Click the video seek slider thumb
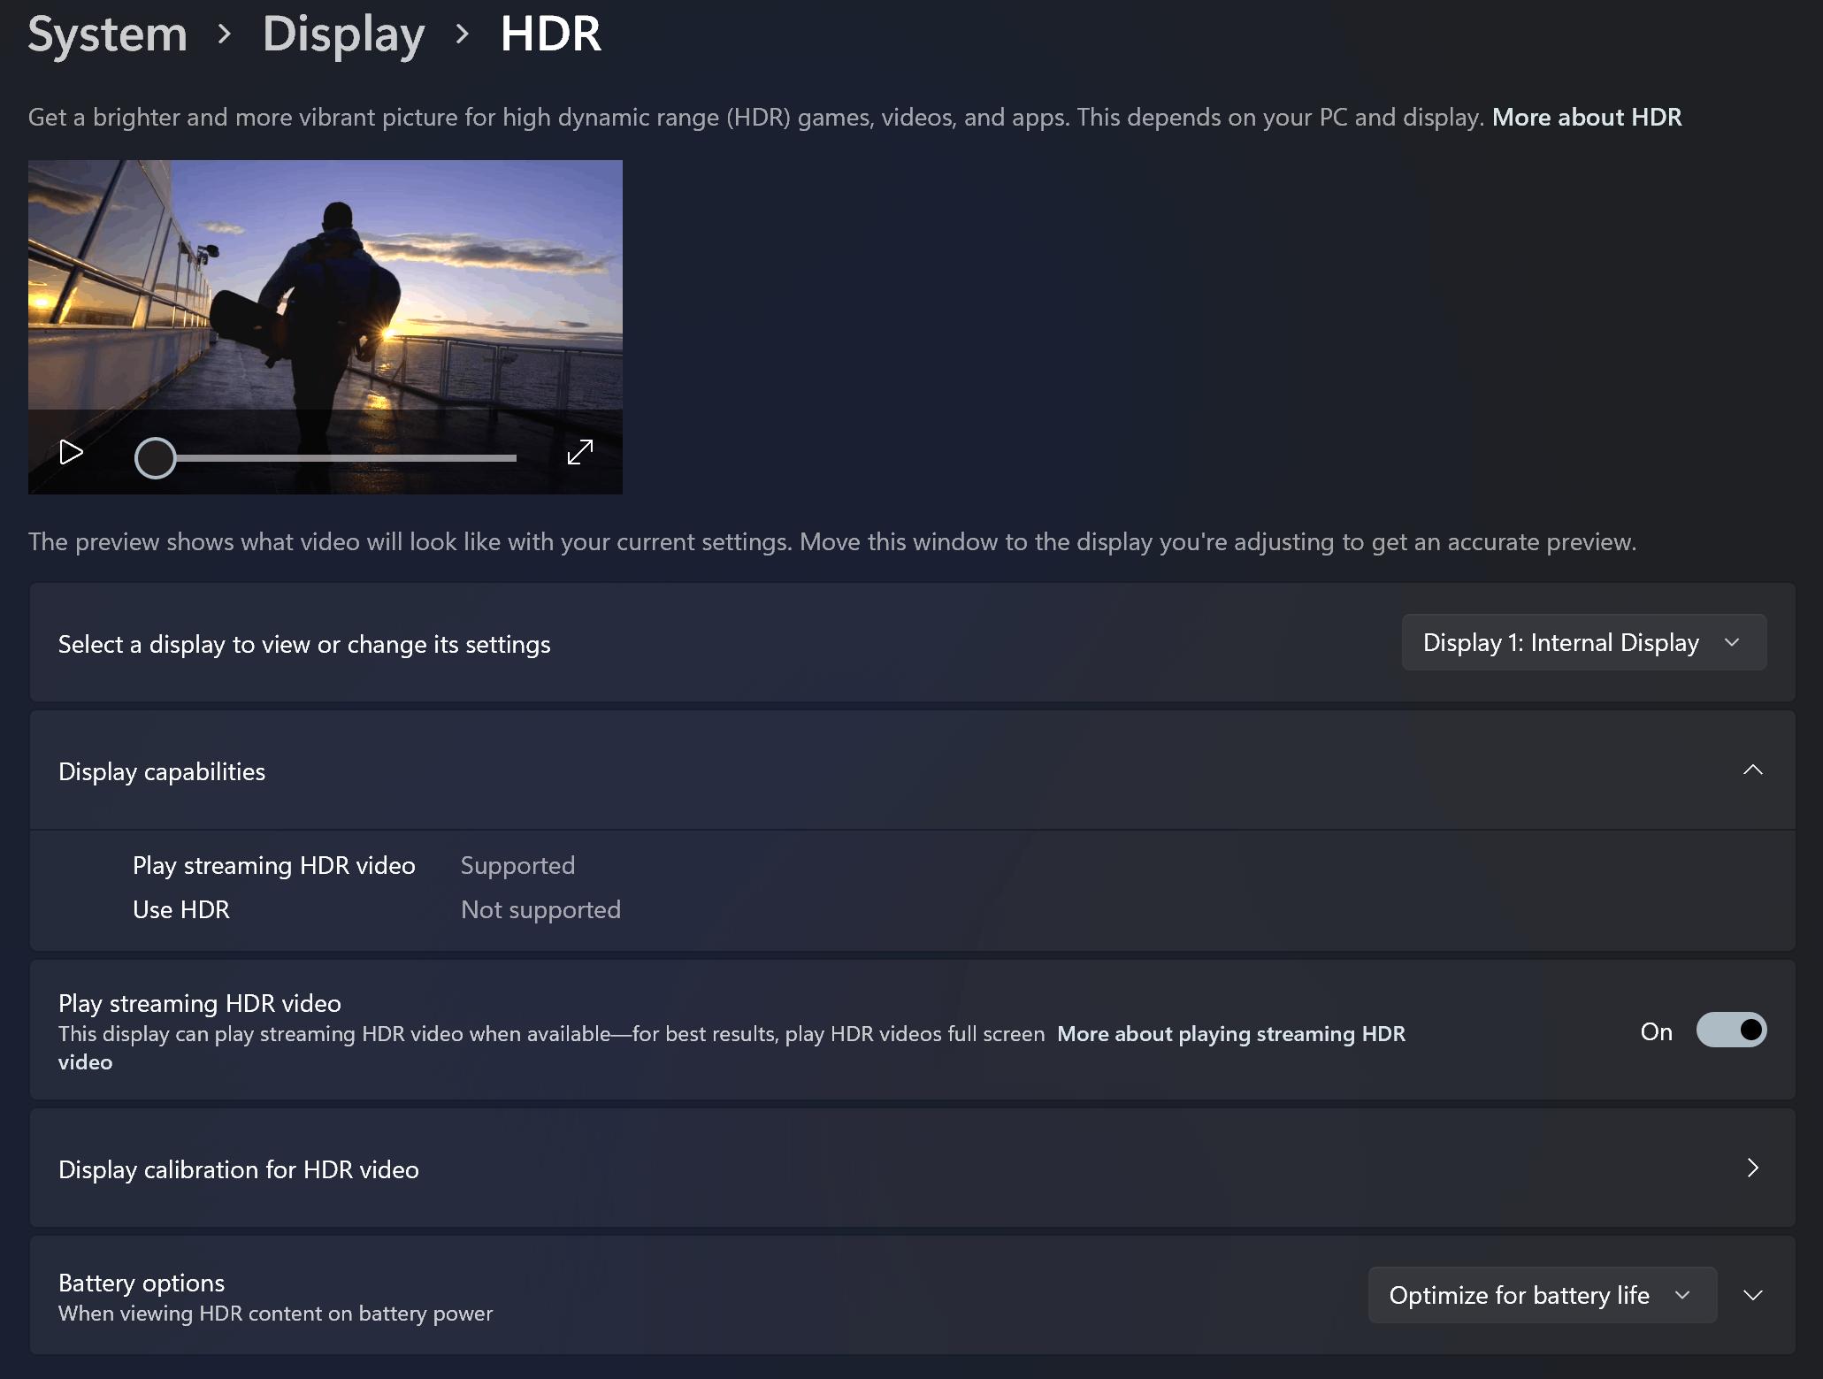 (x=156, y=458)
